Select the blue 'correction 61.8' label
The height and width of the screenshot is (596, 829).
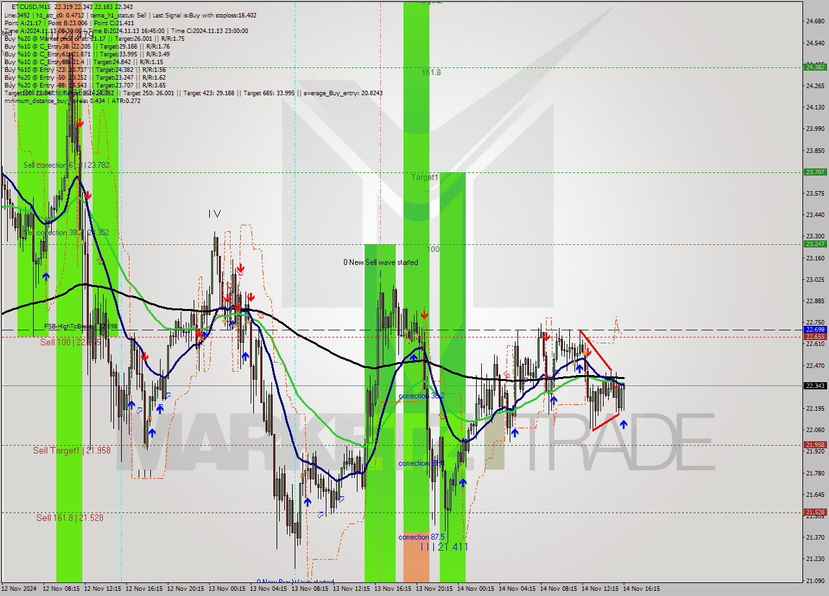point(421,463)
